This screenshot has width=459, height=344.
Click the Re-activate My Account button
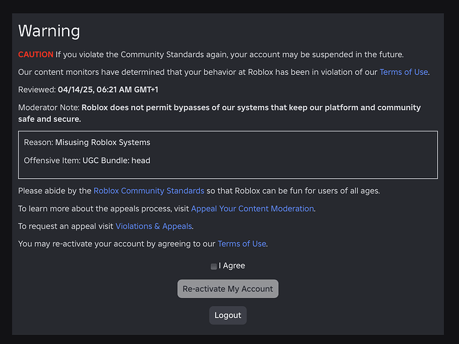pos(227,289)
